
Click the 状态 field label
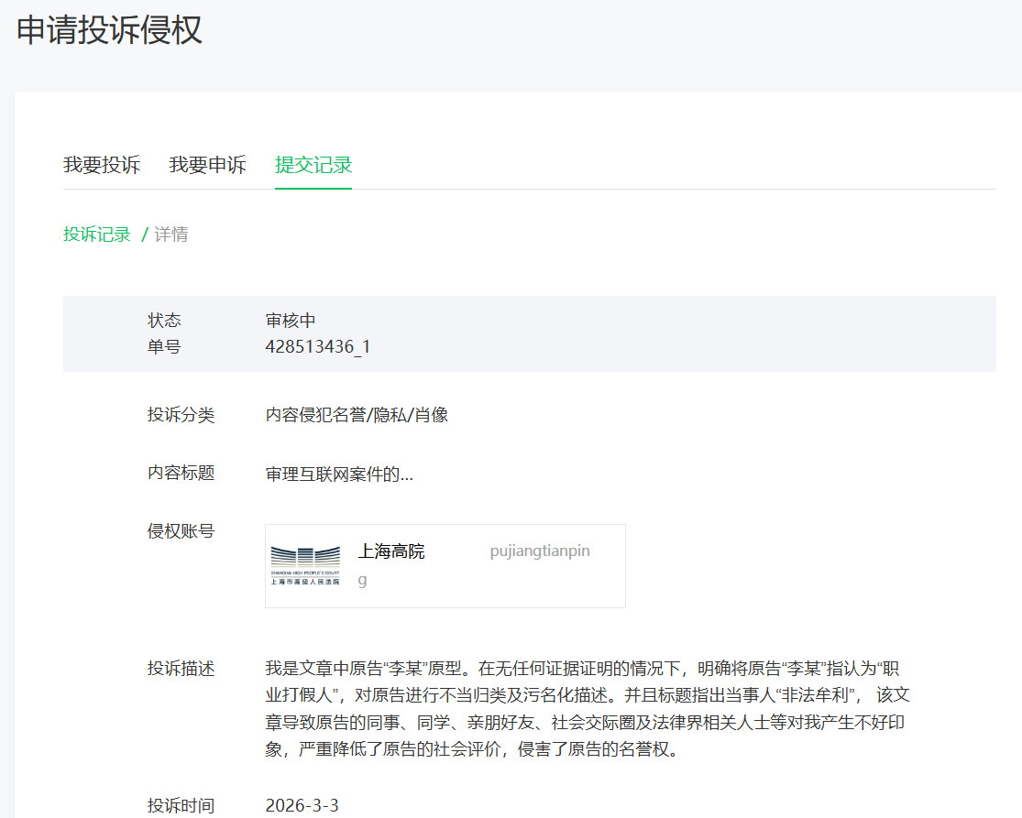[165, 321]
